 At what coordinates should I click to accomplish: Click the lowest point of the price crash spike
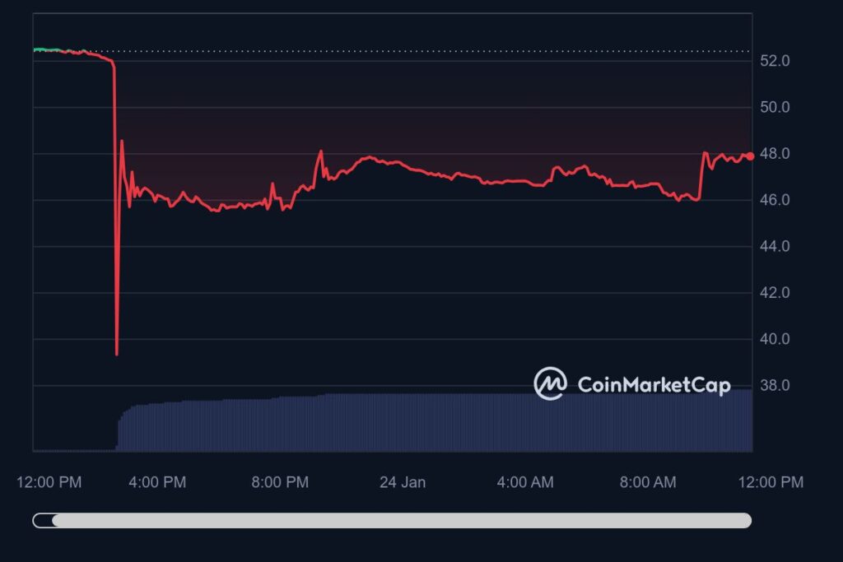pos(117,354)
